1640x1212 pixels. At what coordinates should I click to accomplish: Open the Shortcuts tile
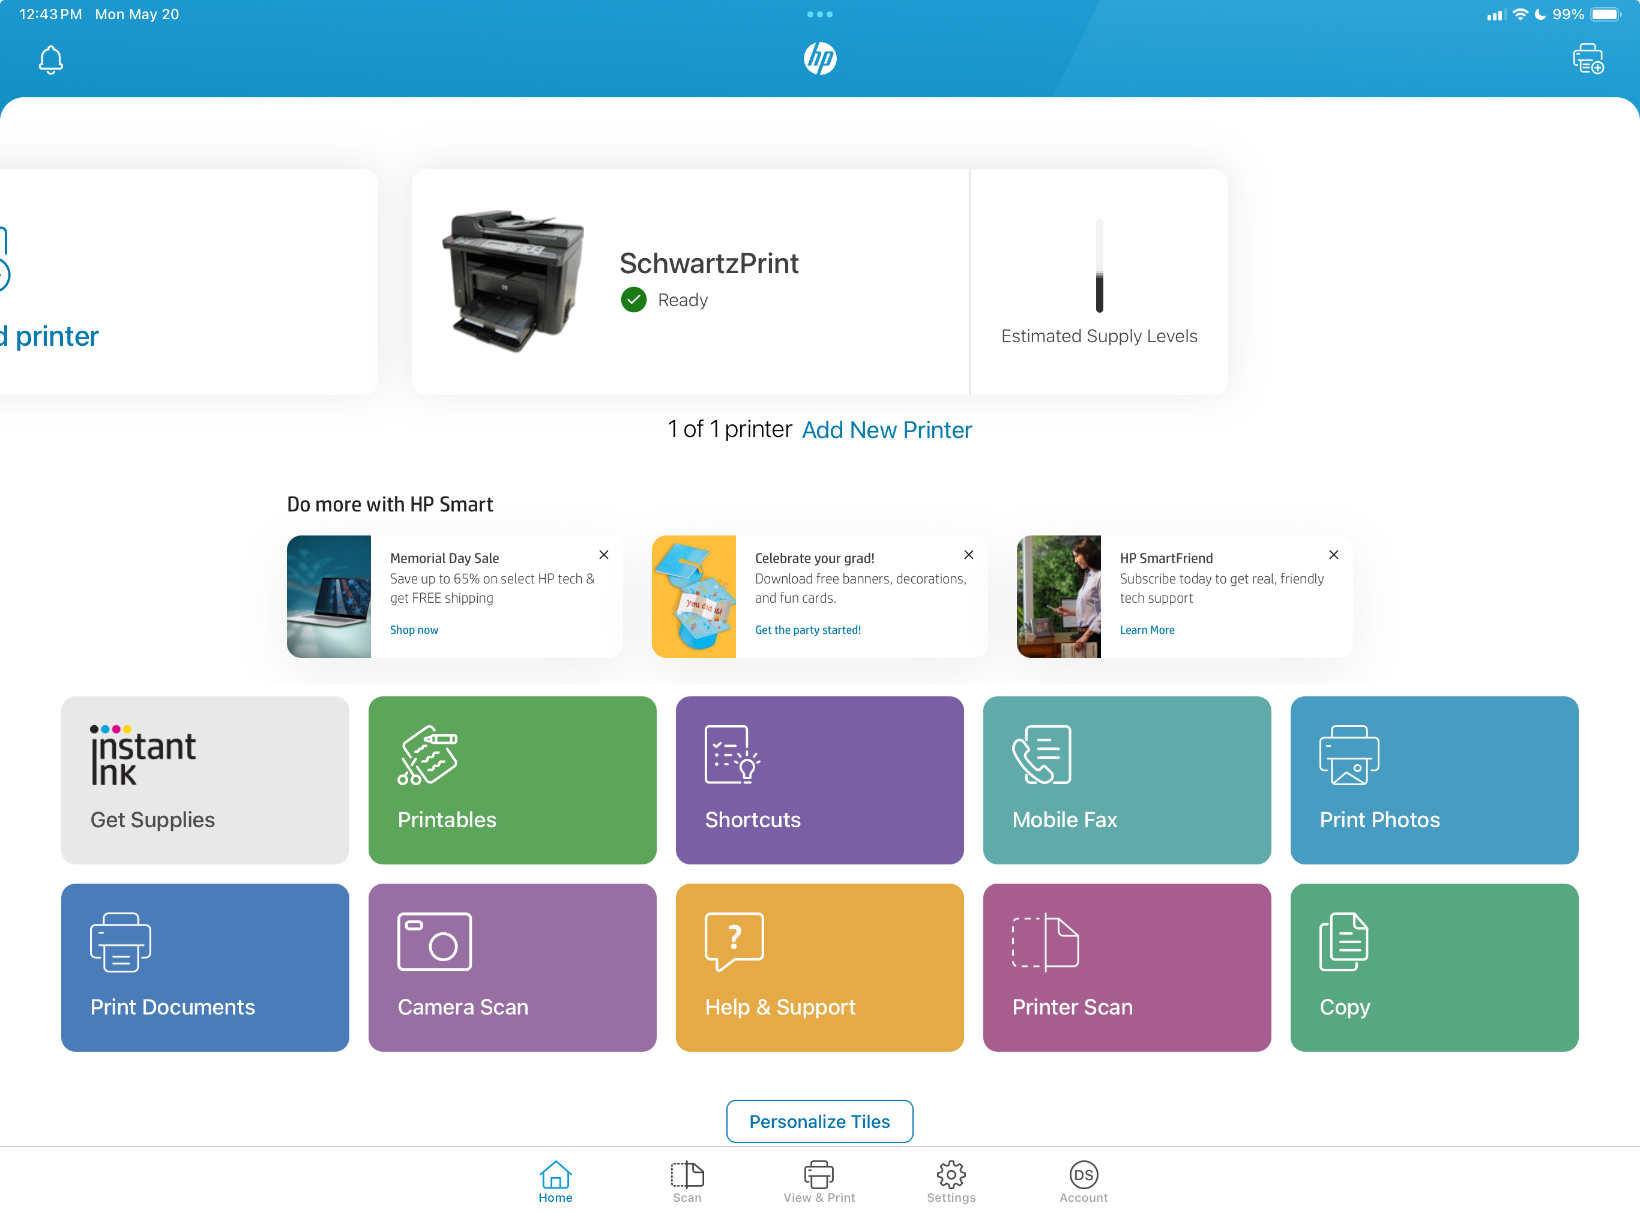pos(819,779)
